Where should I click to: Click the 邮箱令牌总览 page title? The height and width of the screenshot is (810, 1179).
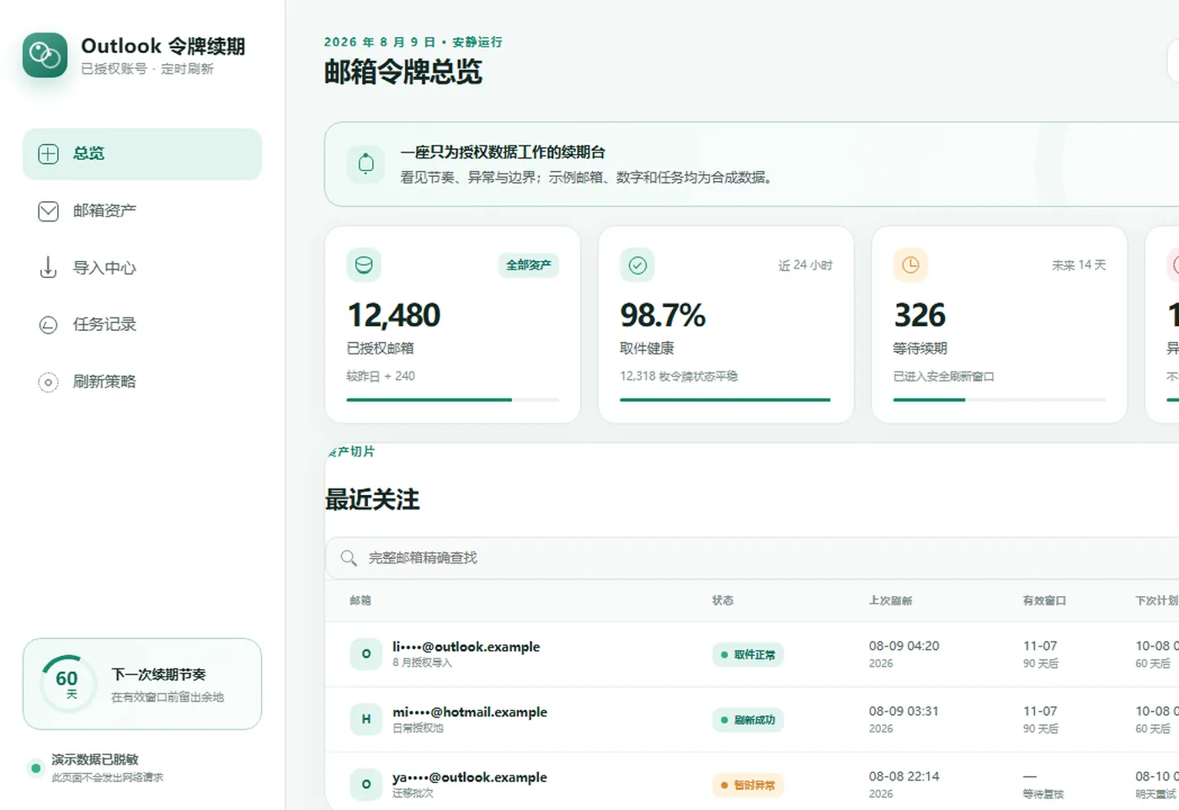(403, 72)
